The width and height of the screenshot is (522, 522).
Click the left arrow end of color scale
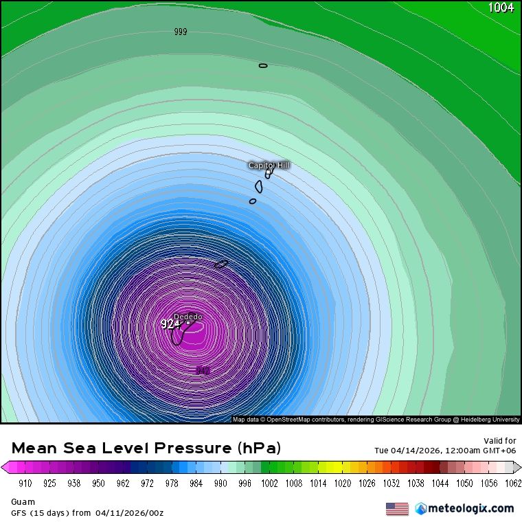pyautogui.click(x=5, y=467)
